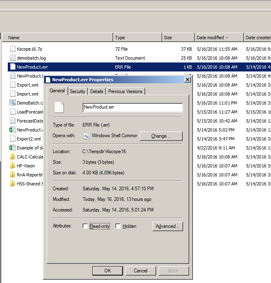Open the Previous Versions tab
The image size is (271, 283).
pos(125,91)
